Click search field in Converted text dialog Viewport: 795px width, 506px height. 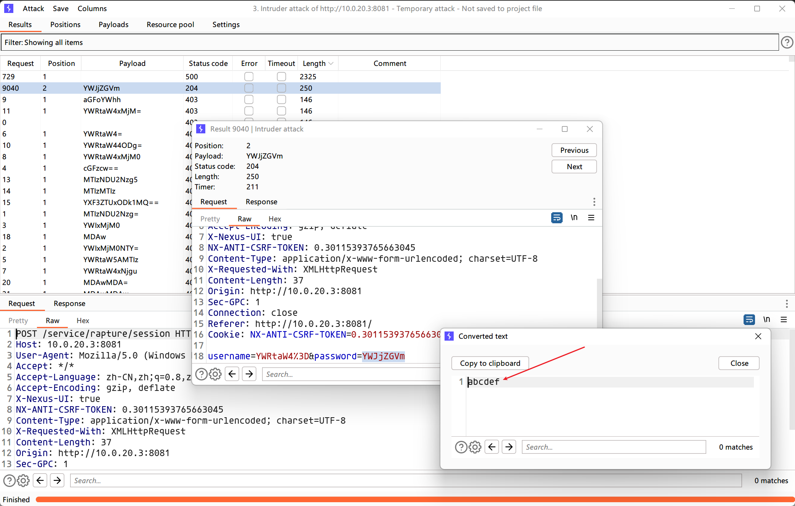point(614,447)
